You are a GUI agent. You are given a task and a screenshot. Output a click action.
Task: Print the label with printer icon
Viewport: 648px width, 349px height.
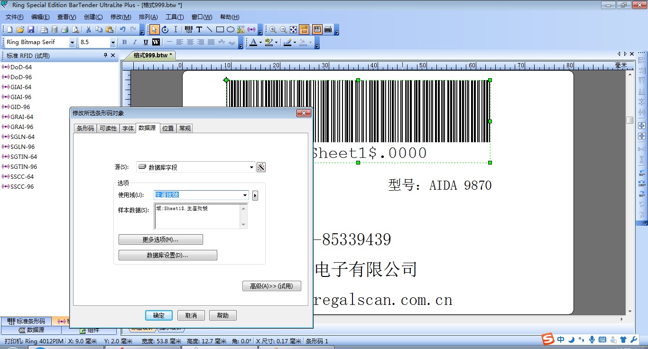click(65, 29)
